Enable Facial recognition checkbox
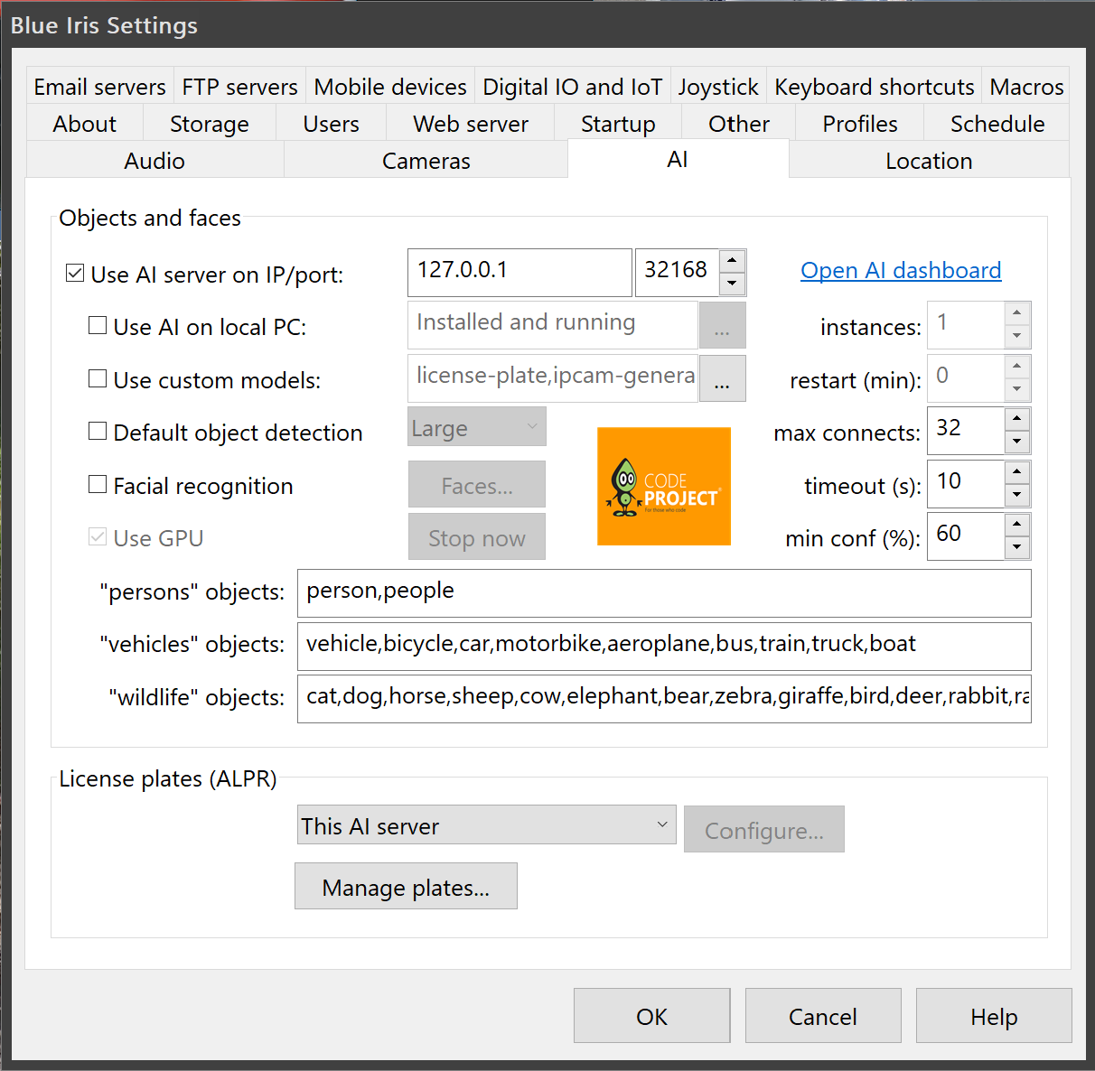The width and height of the screenshot is (1095, 1071). click(x=98, y=485)
